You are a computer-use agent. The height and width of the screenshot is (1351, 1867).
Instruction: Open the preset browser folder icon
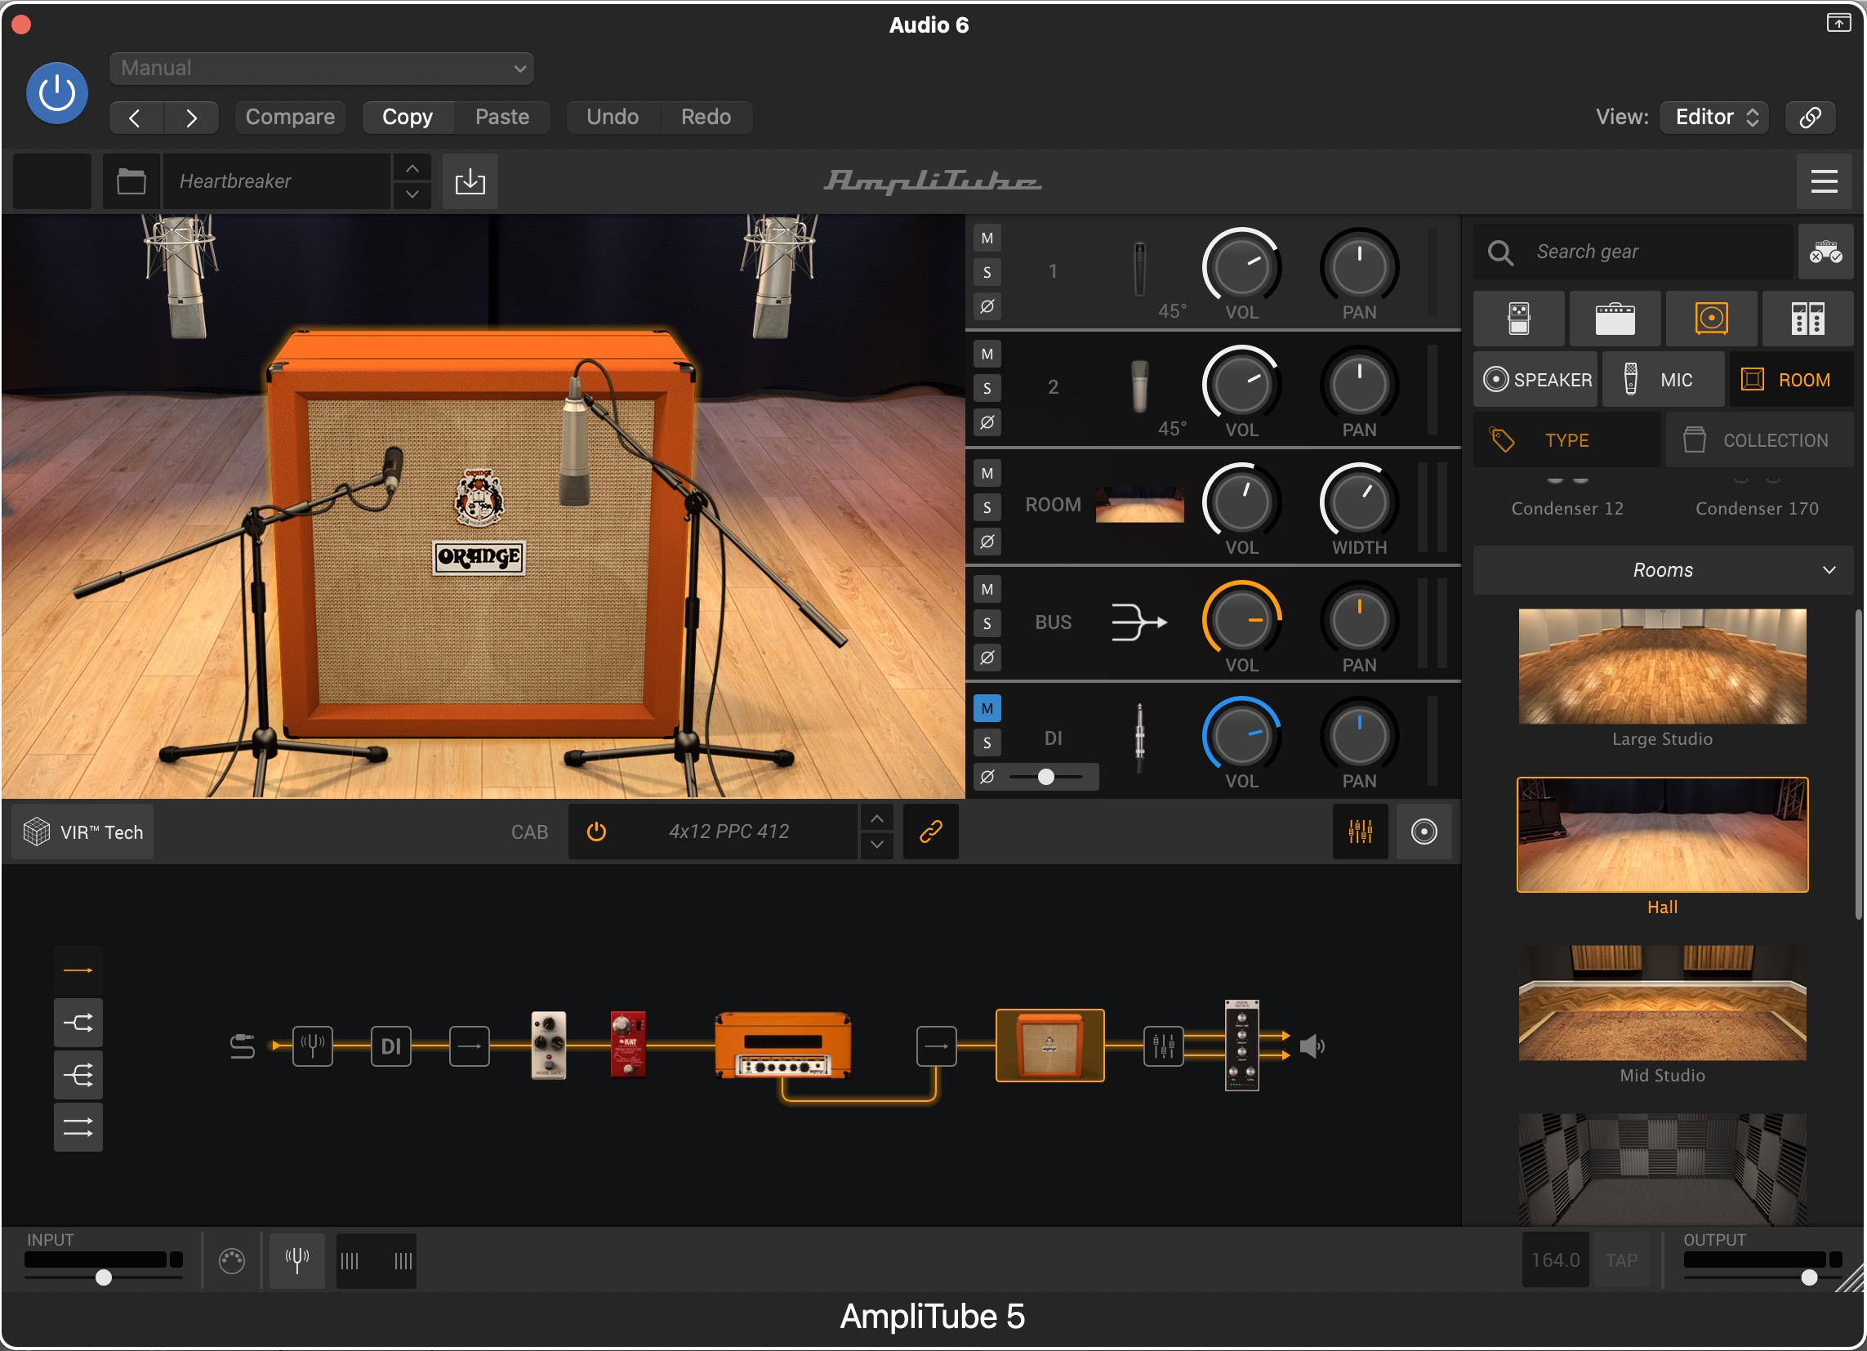coord(131,181)
